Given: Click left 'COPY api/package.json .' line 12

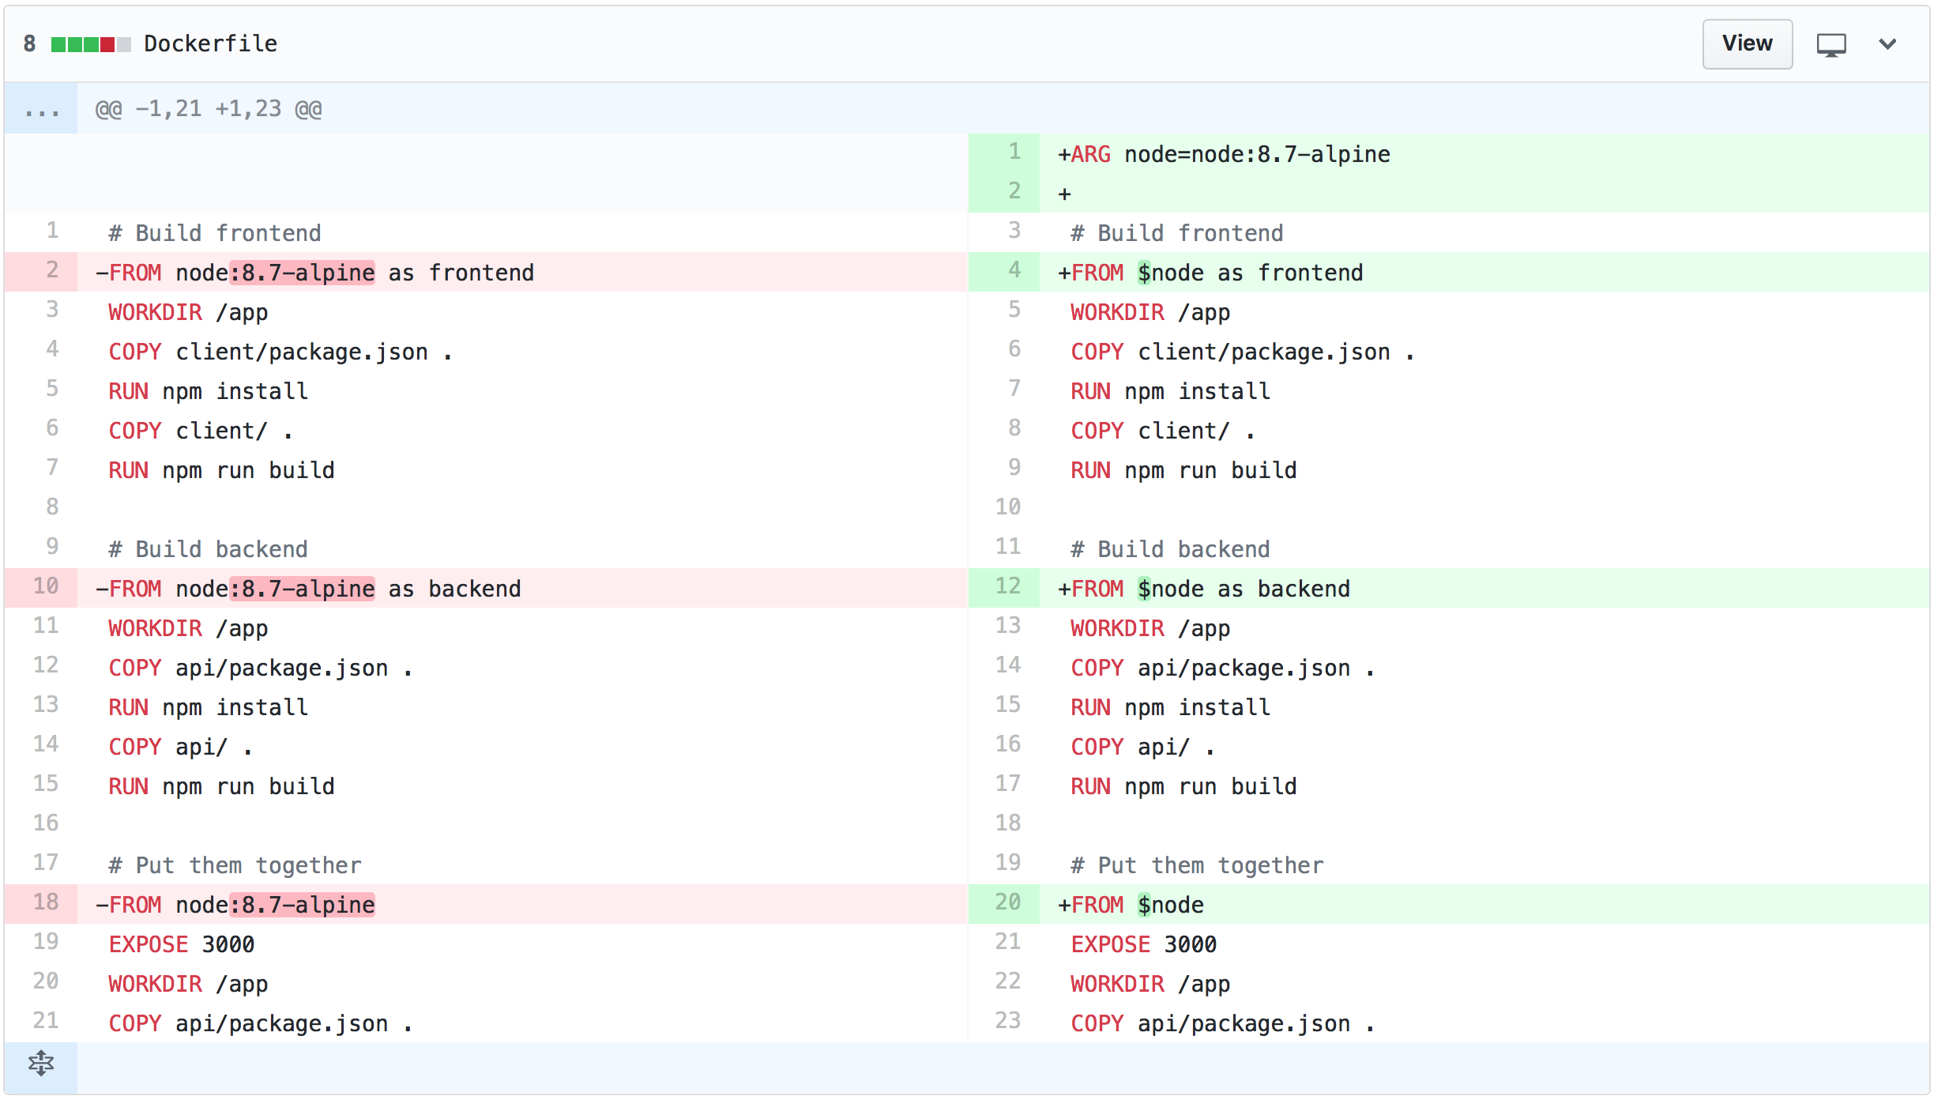Looking at the screenshot, I should [x=261, y=668].
